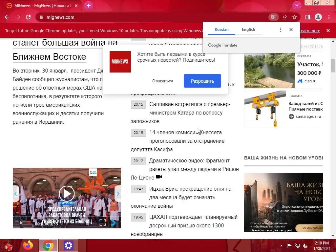Click Отказаться to decline notifications
Screen dimensions: 336x252
click(162, 81)
